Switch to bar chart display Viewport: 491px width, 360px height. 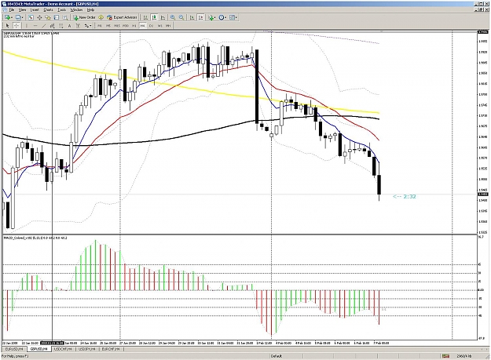(145, 17)
